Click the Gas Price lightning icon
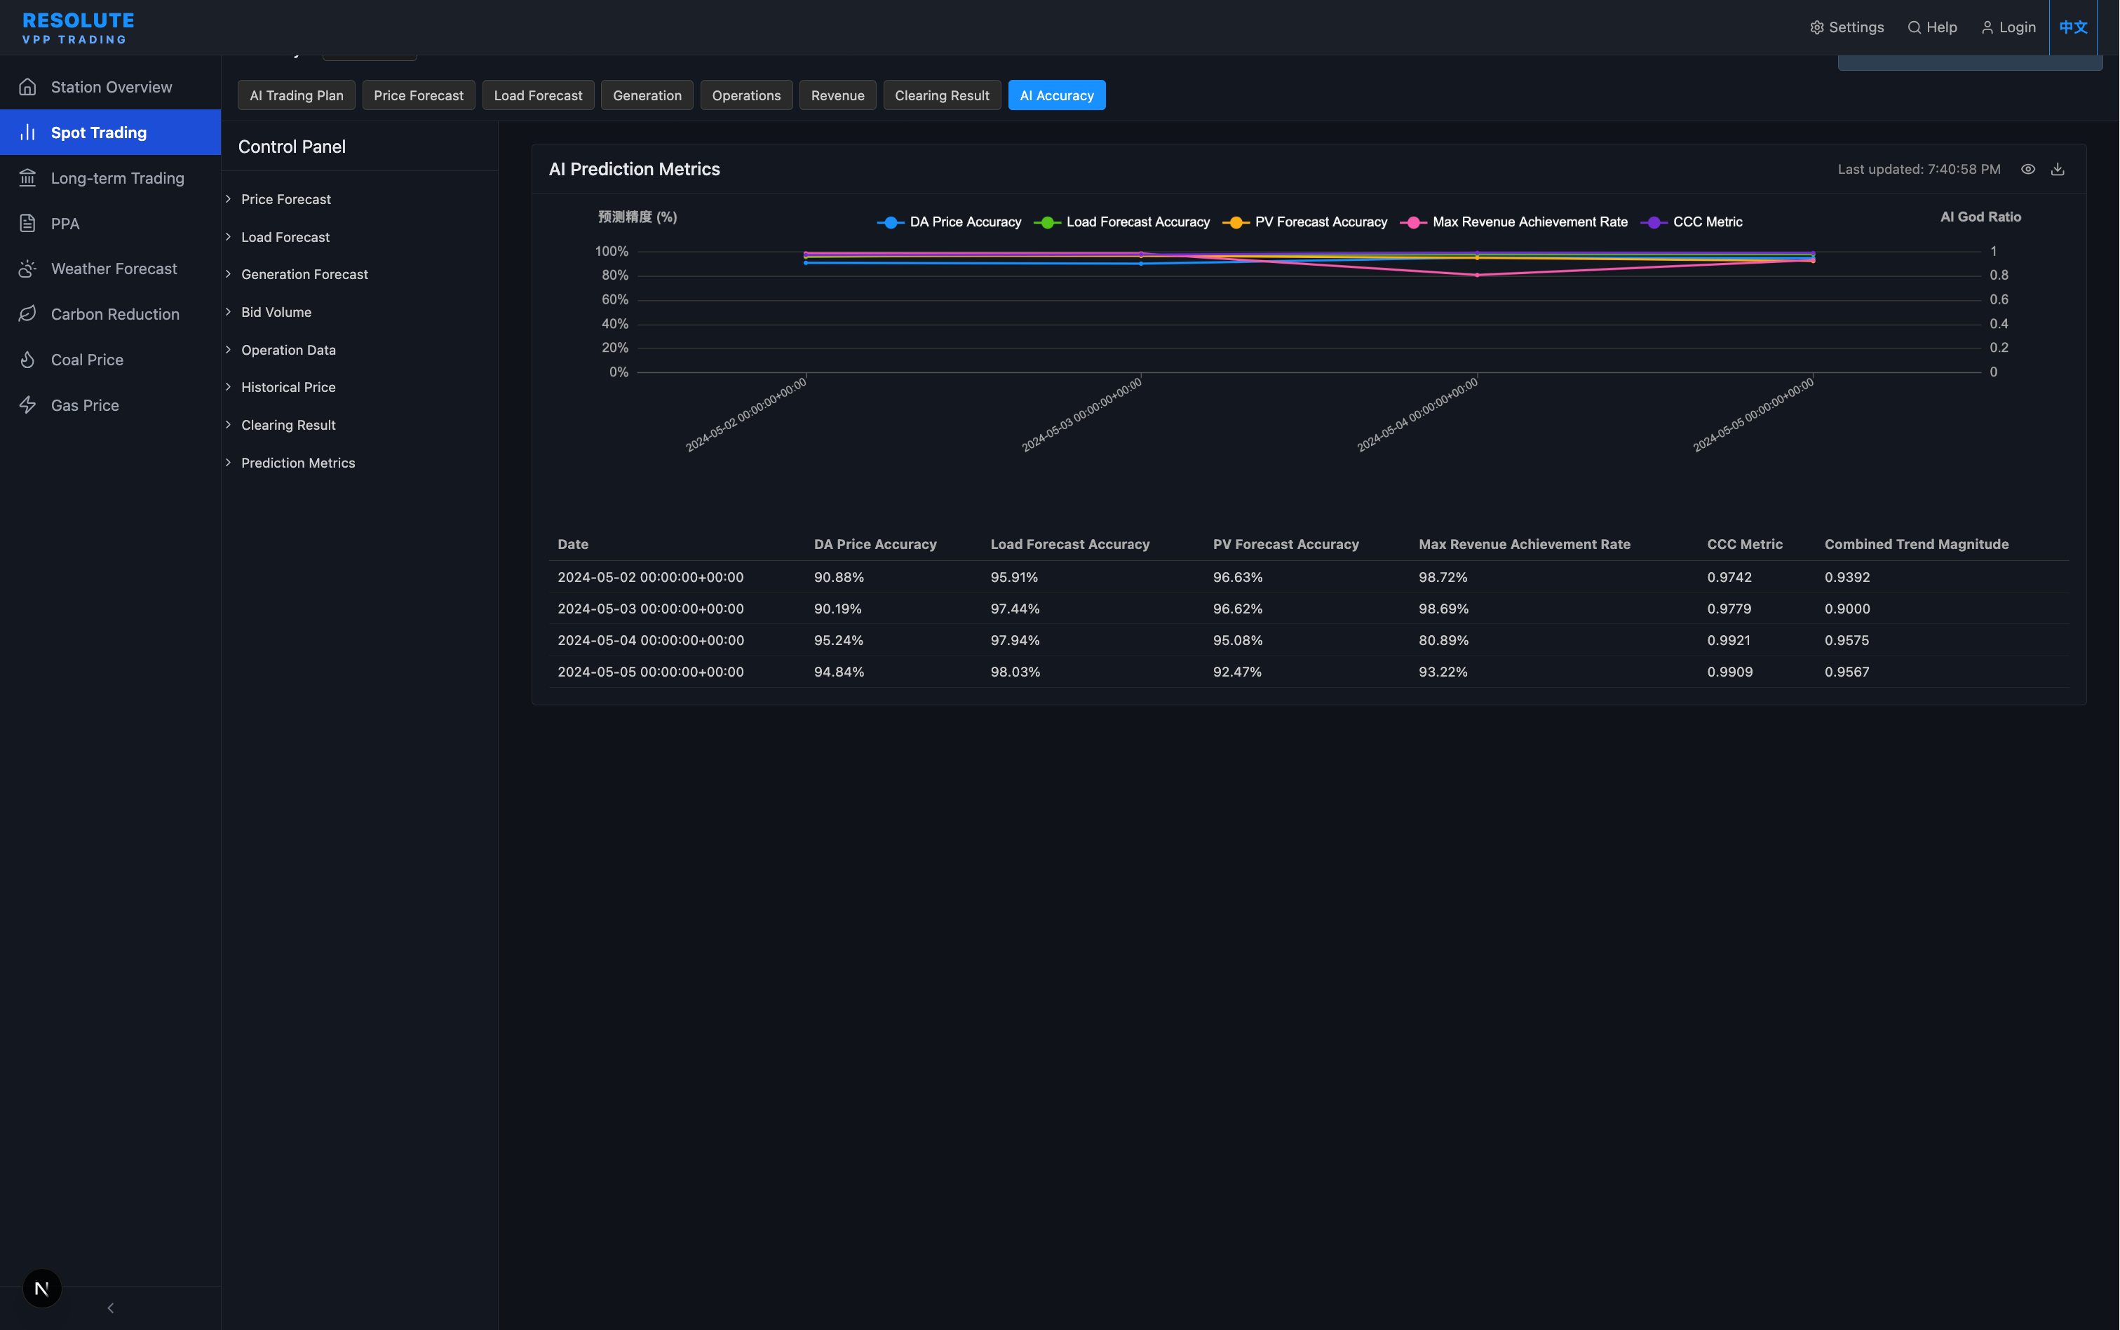Image resolution: width=2120 pixels, height=1330 pixels. click(x=27, y=405)
